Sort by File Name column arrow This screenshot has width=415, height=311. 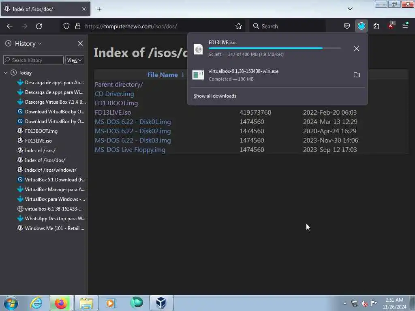[x=183, y=75]
